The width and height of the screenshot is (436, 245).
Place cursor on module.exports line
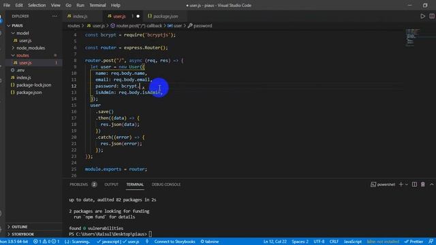point(116,169)
